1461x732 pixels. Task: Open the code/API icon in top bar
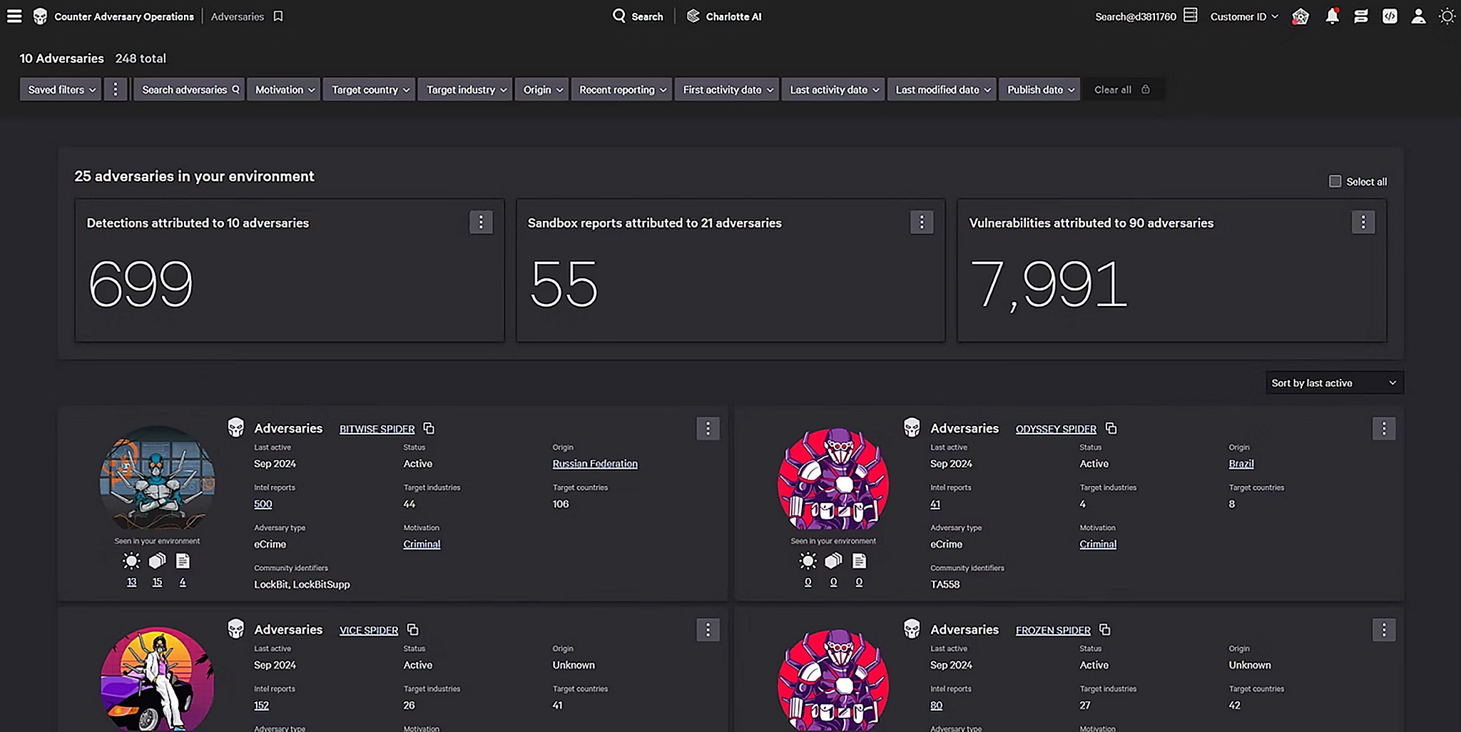pos(1390,16)
